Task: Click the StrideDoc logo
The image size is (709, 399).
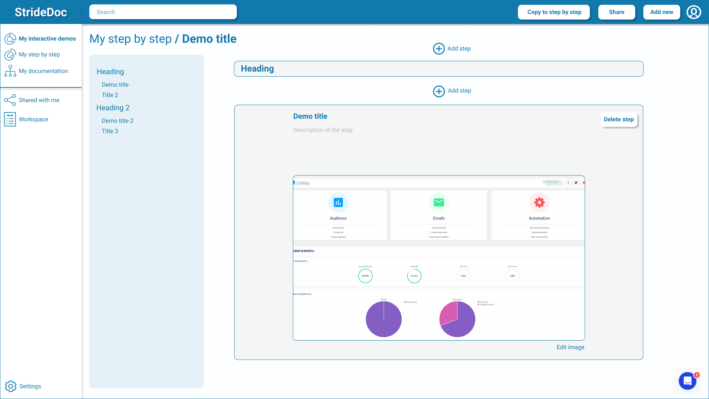Action: point(41,12)
